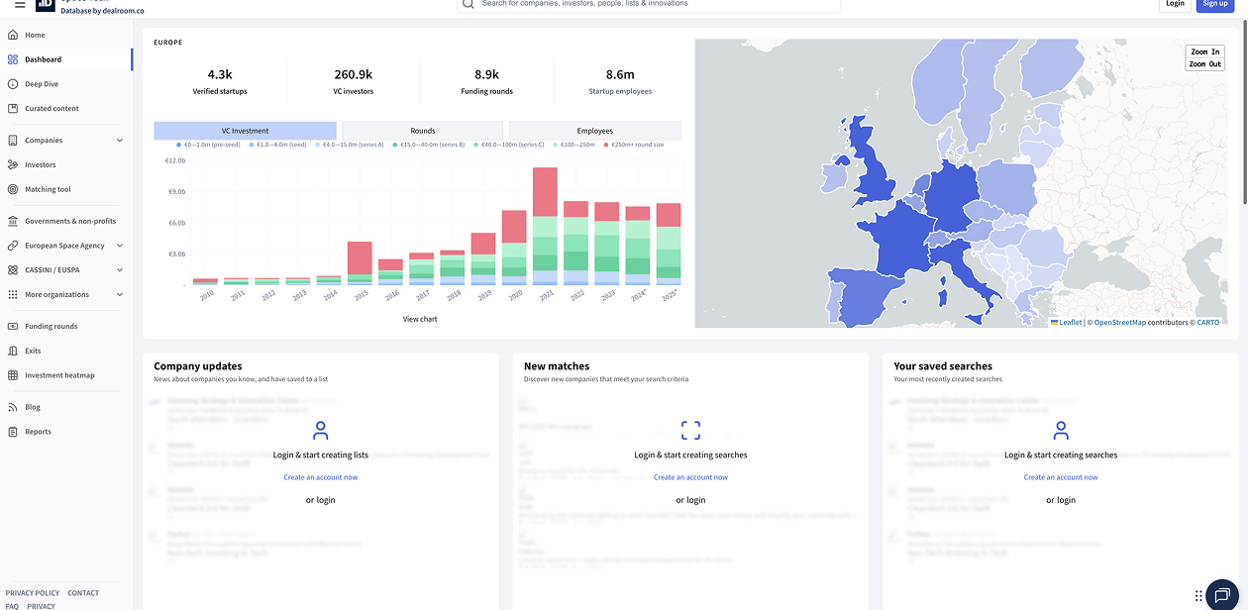Image resolution: width=1248 pixels, height=610 pixels.
Task: Toggle the €40.0—100m (series C) legend series
Action: pyautogui.click(x=511, y=145)
